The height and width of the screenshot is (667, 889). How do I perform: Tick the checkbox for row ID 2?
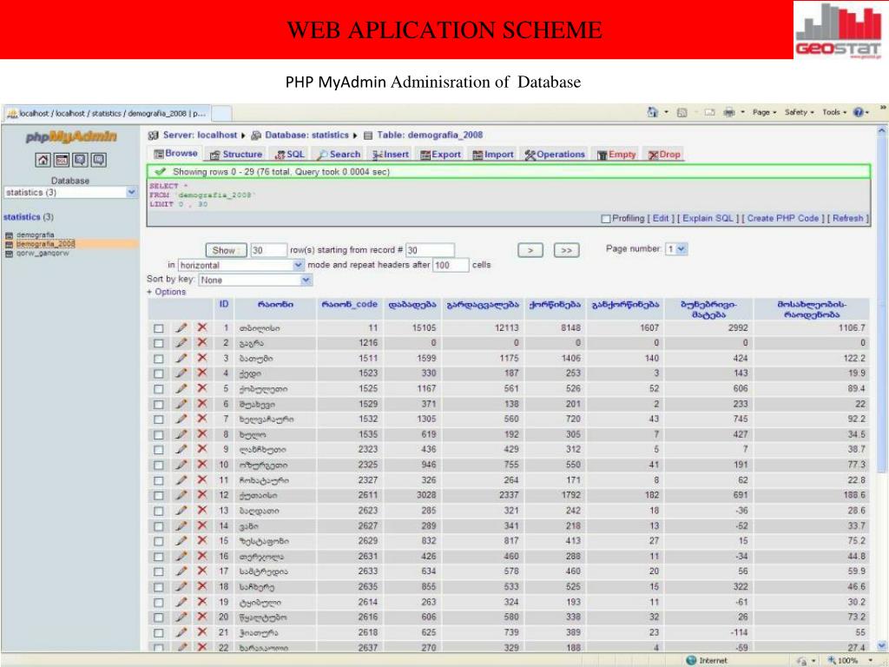159,344
